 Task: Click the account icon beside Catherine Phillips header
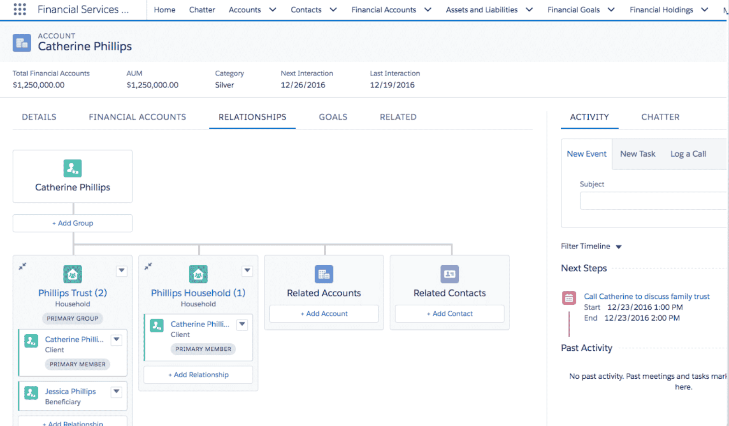click(x=22, y=43)
